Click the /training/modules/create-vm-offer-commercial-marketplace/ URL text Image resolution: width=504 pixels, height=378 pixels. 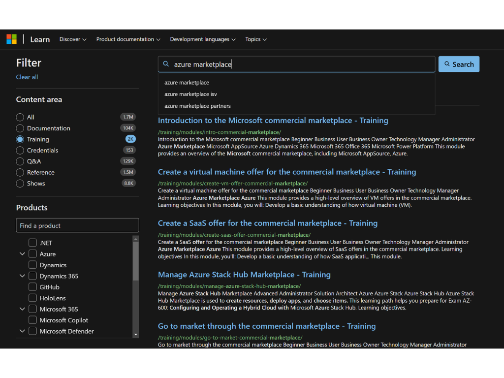click(x=233, y=184)
